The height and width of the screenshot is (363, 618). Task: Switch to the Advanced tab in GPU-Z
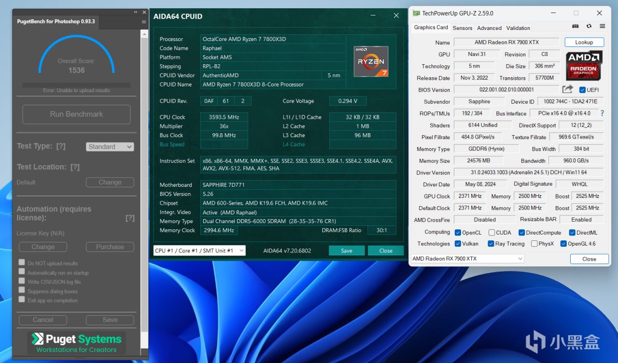point(490,28)
